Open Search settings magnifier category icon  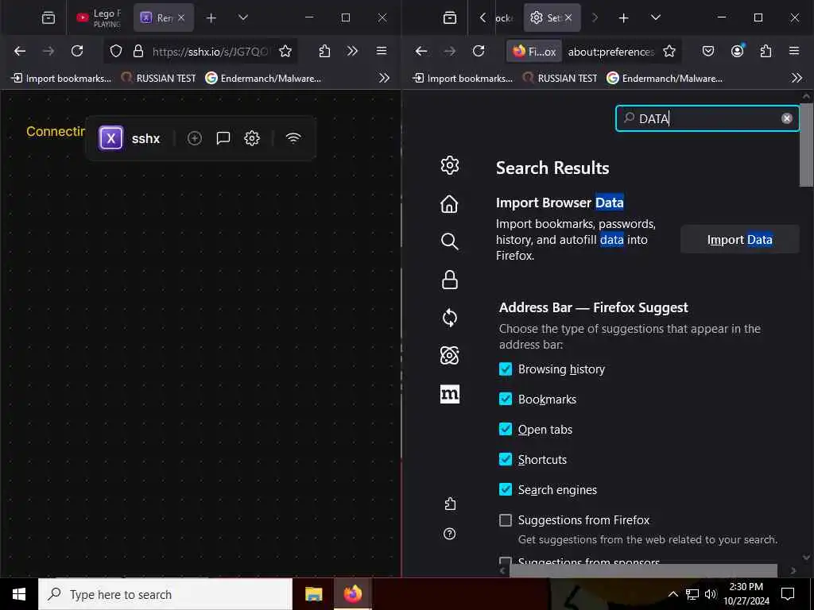450,241
